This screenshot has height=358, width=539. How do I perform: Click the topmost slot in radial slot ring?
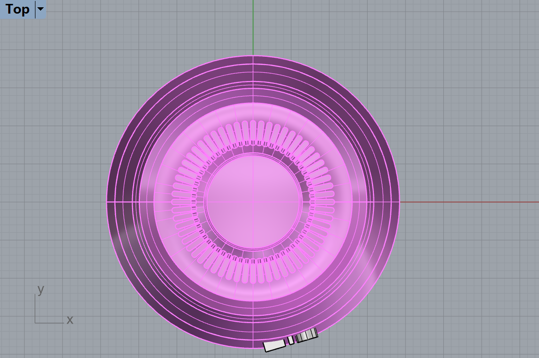tap(253, 130)
